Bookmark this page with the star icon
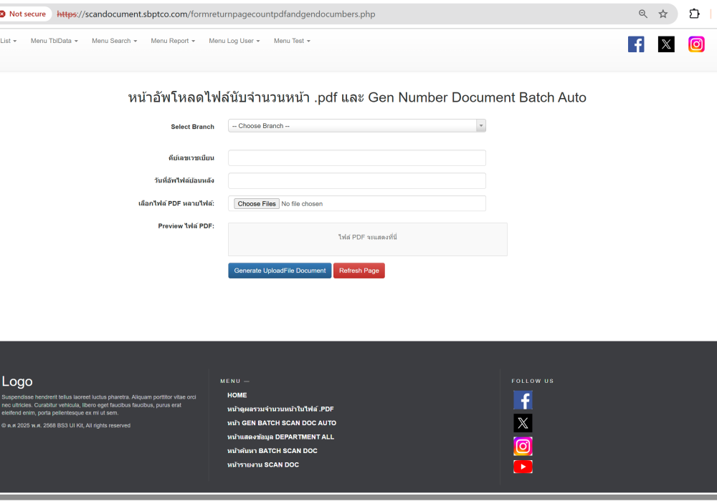Screen dimensions: 717x501 pos(663,14)
